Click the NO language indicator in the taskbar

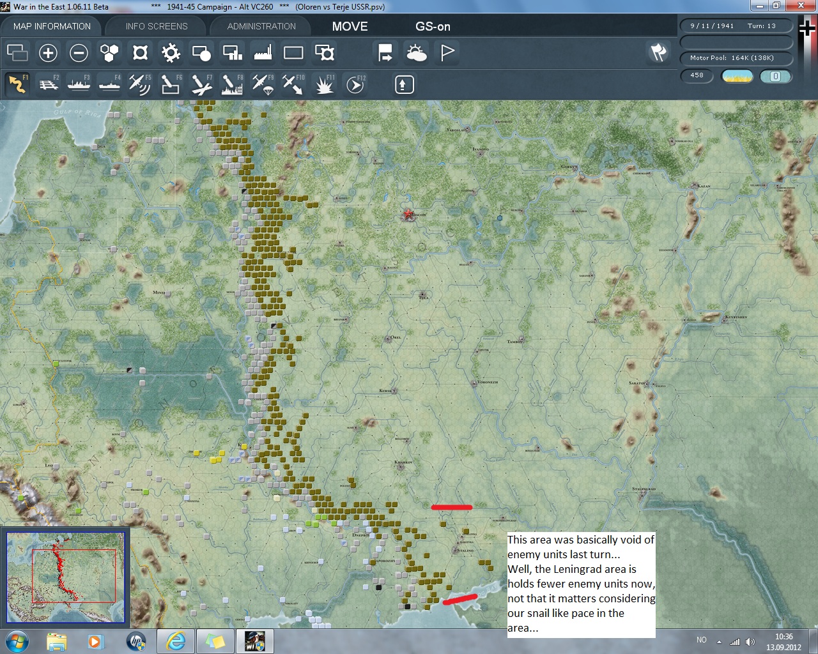pos(702,640)
